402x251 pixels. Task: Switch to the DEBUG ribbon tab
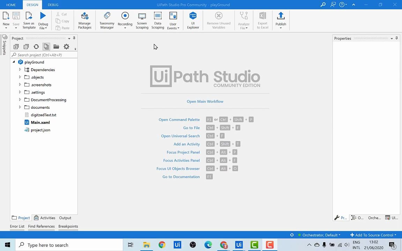tap(53, 5)
